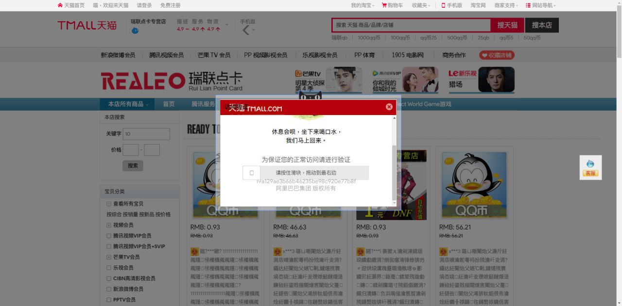Screen dimensions: 622x306
Task: Focus the maximum 价格 input box
Action: [x=152, y=150]
